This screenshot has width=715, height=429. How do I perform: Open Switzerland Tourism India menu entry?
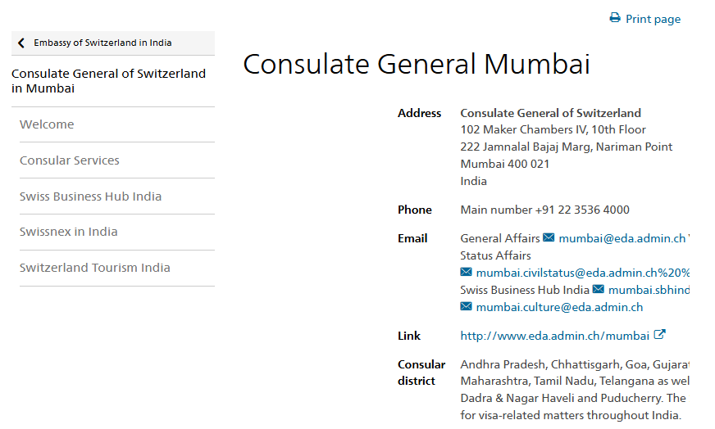click(x=95, y=268)
